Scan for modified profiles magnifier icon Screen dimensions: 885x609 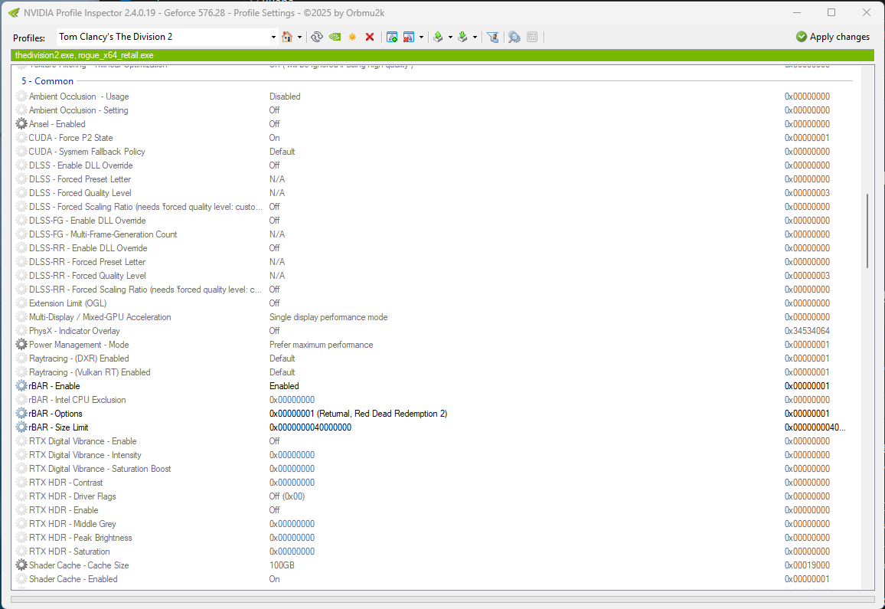(514, 37)
